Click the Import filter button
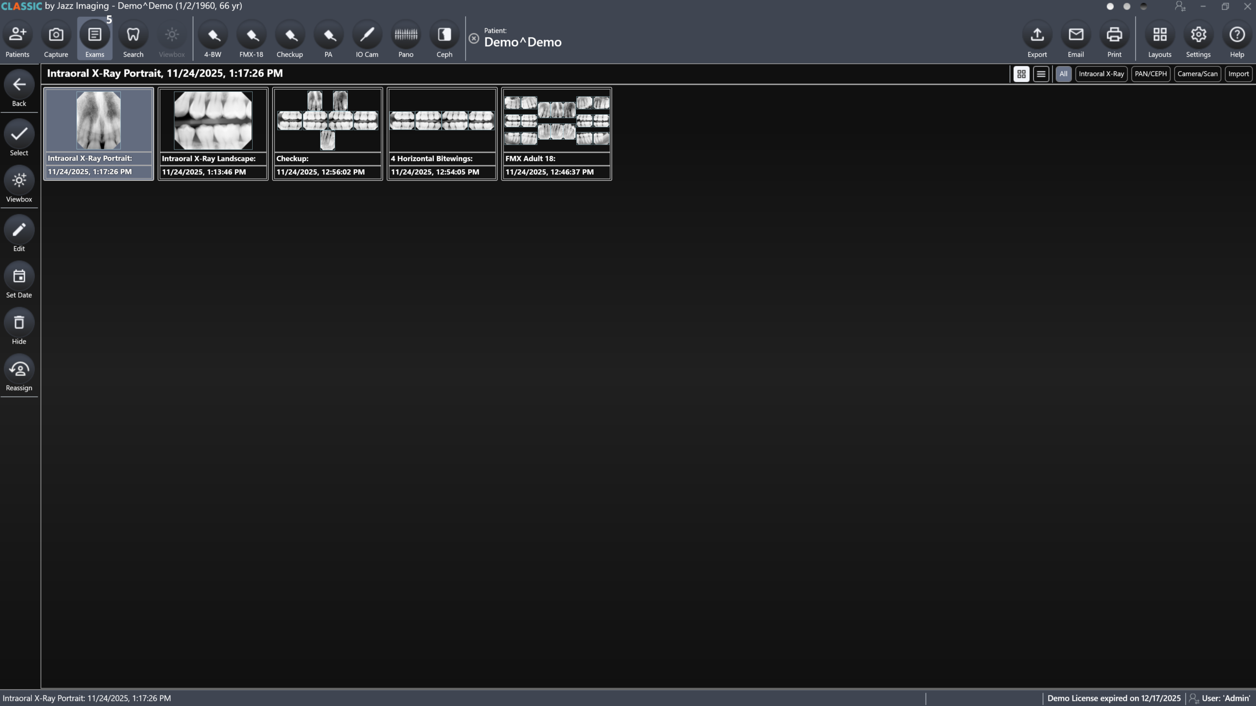 click(x=1238, y=74)
